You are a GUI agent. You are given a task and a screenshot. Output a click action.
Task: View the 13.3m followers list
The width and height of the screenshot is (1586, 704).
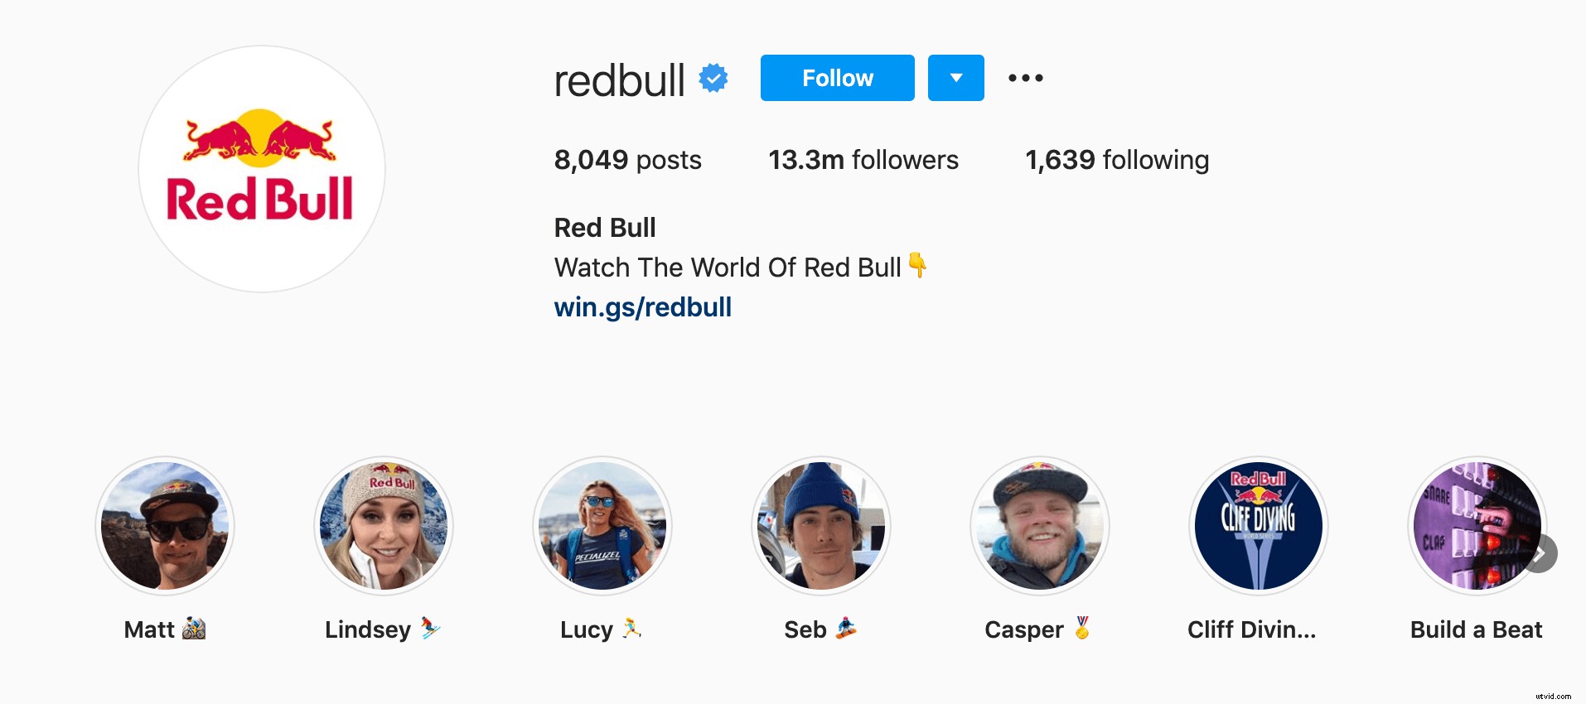click(x=863, y=160)
